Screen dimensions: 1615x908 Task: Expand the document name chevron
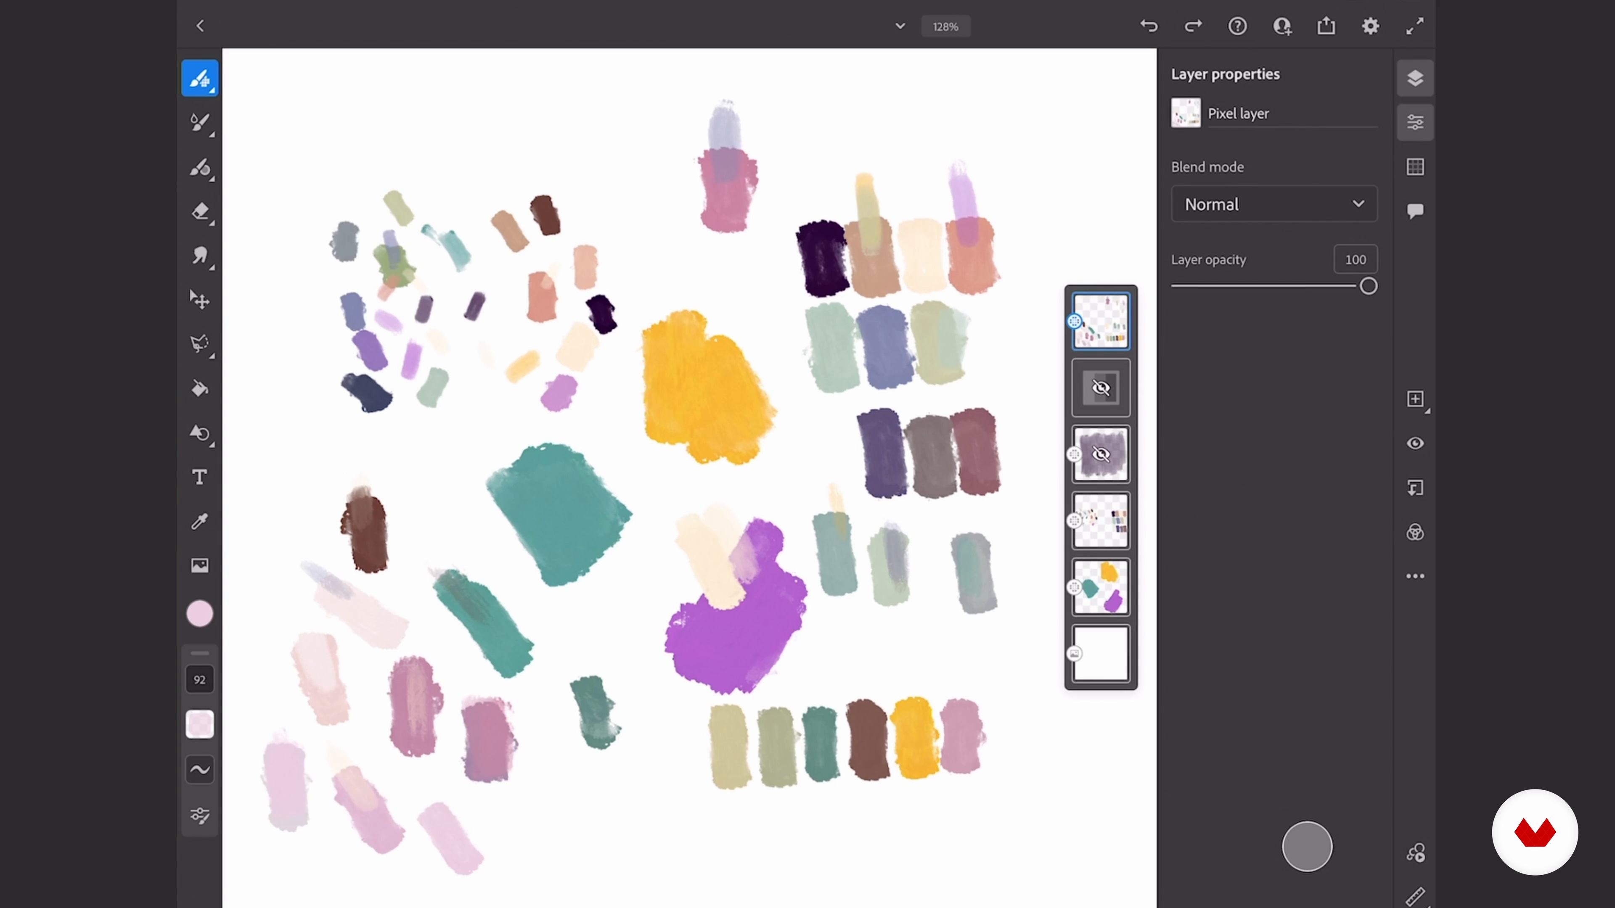click(900, 26)
